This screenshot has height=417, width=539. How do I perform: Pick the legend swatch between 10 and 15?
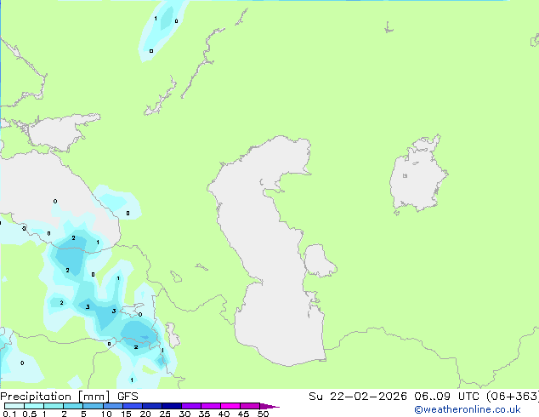tap(113, 406)
